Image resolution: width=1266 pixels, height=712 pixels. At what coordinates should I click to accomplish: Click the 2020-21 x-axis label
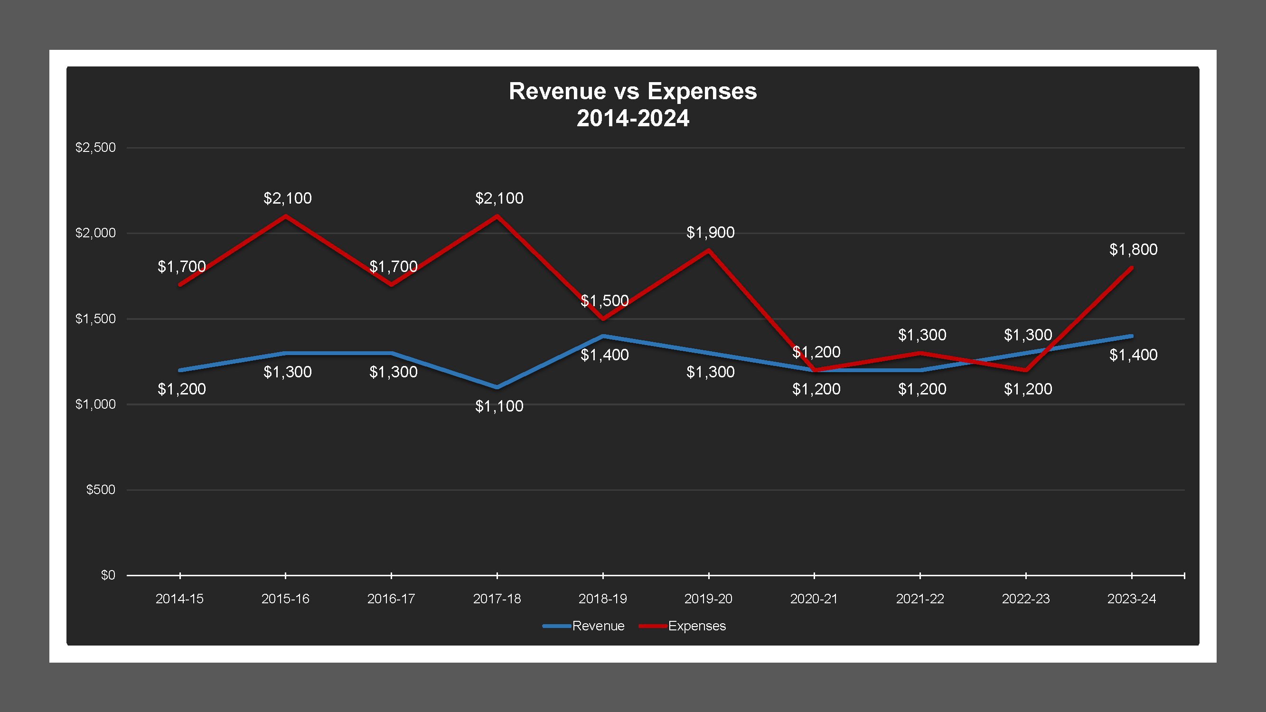[815, 599]
